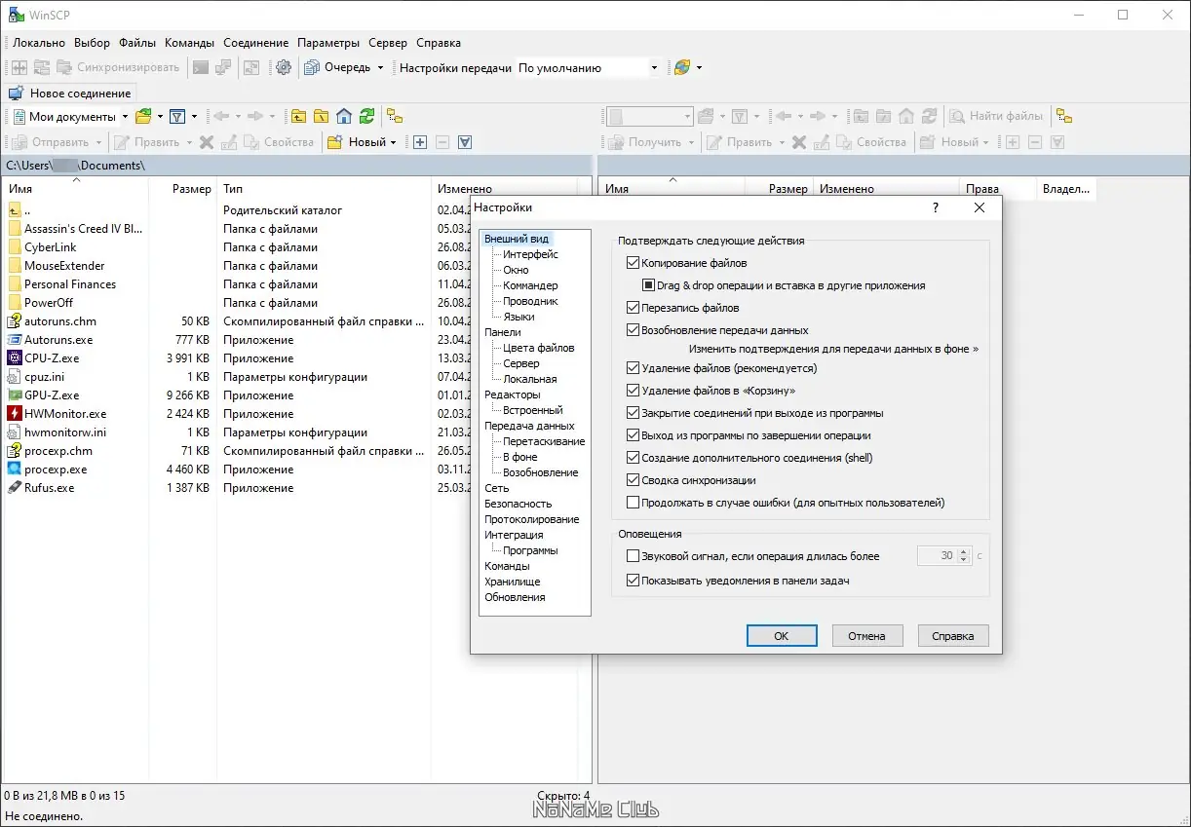Enable "Продолжать в случае ошибки" checkbox
The width and height of the screenshot is (1191, 827).
click(x=634, y=504)
